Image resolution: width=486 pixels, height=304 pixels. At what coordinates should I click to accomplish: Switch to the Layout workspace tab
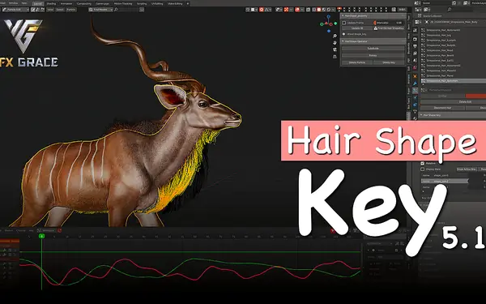pos(38,4)
